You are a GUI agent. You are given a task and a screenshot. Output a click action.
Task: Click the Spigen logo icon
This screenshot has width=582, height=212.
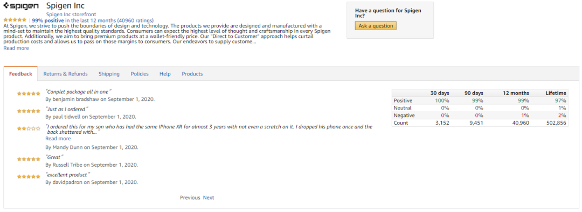click(21, 6)
